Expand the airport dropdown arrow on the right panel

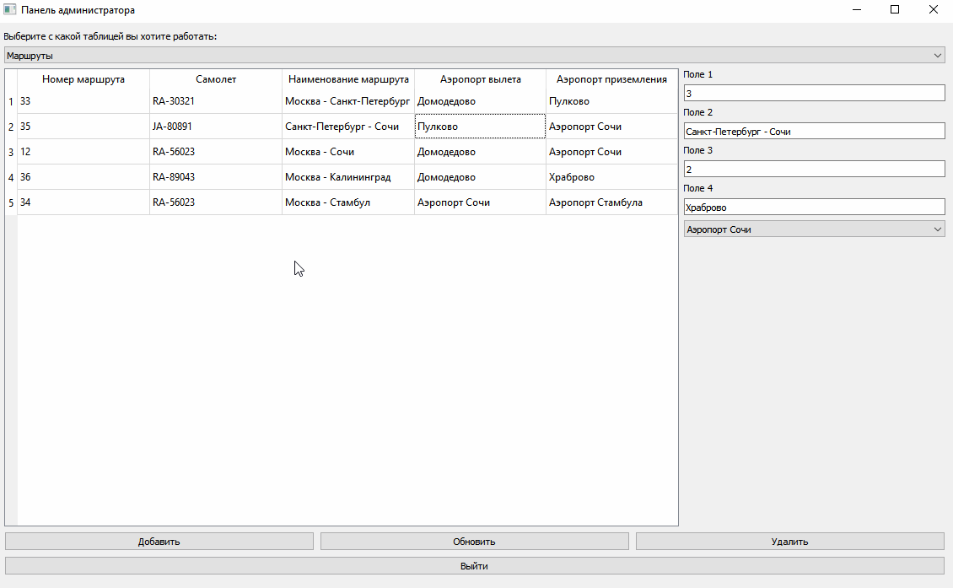coord(939,229)
